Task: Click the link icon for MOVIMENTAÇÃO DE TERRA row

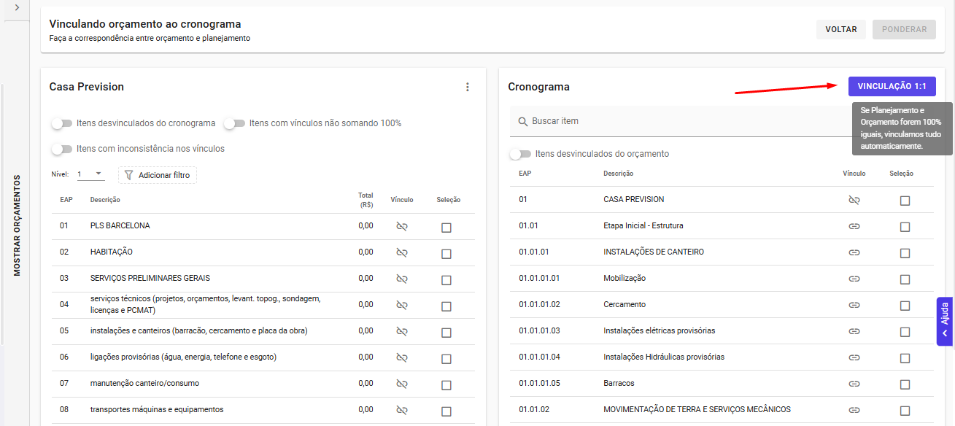Action: [854, 410]
